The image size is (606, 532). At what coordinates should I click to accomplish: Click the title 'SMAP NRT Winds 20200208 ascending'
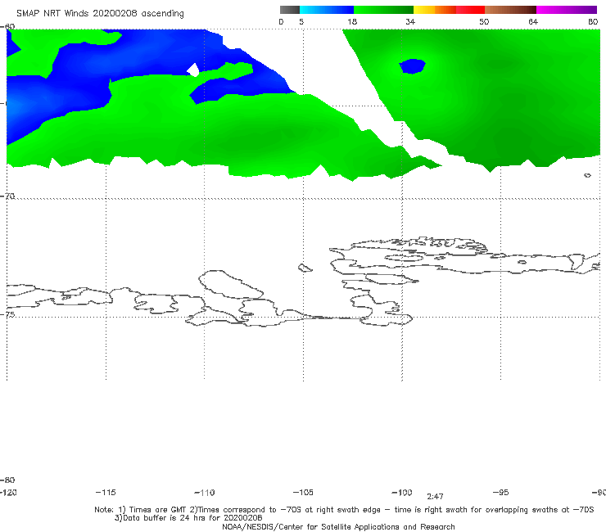tap(100, 14)
